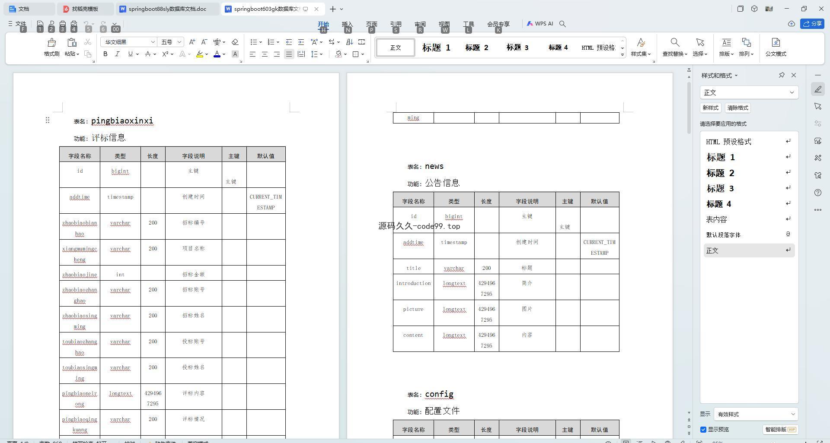Set paragraph alignment to Justify
Screen dimensions: 830x443
pyautogui.click(x=289, y=54)
